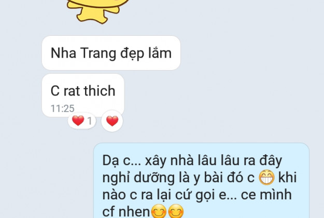Click the words "ce mình" in blue message
This screenshot has width=324, height=218.
(266, 195)
